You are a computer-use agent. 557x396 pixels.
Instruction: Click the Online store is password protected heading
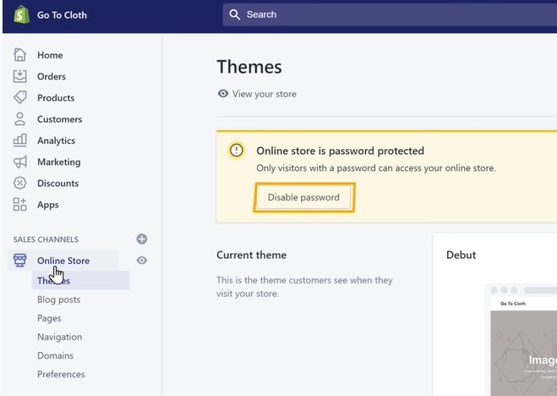click(341, 151)
